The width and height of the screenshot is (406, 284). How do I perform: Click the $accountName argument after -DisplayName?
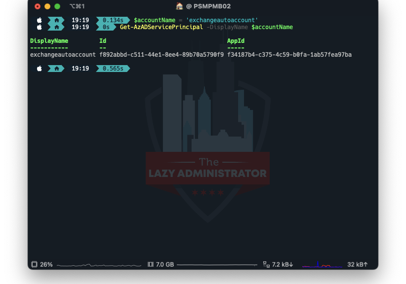coord(272,27)
